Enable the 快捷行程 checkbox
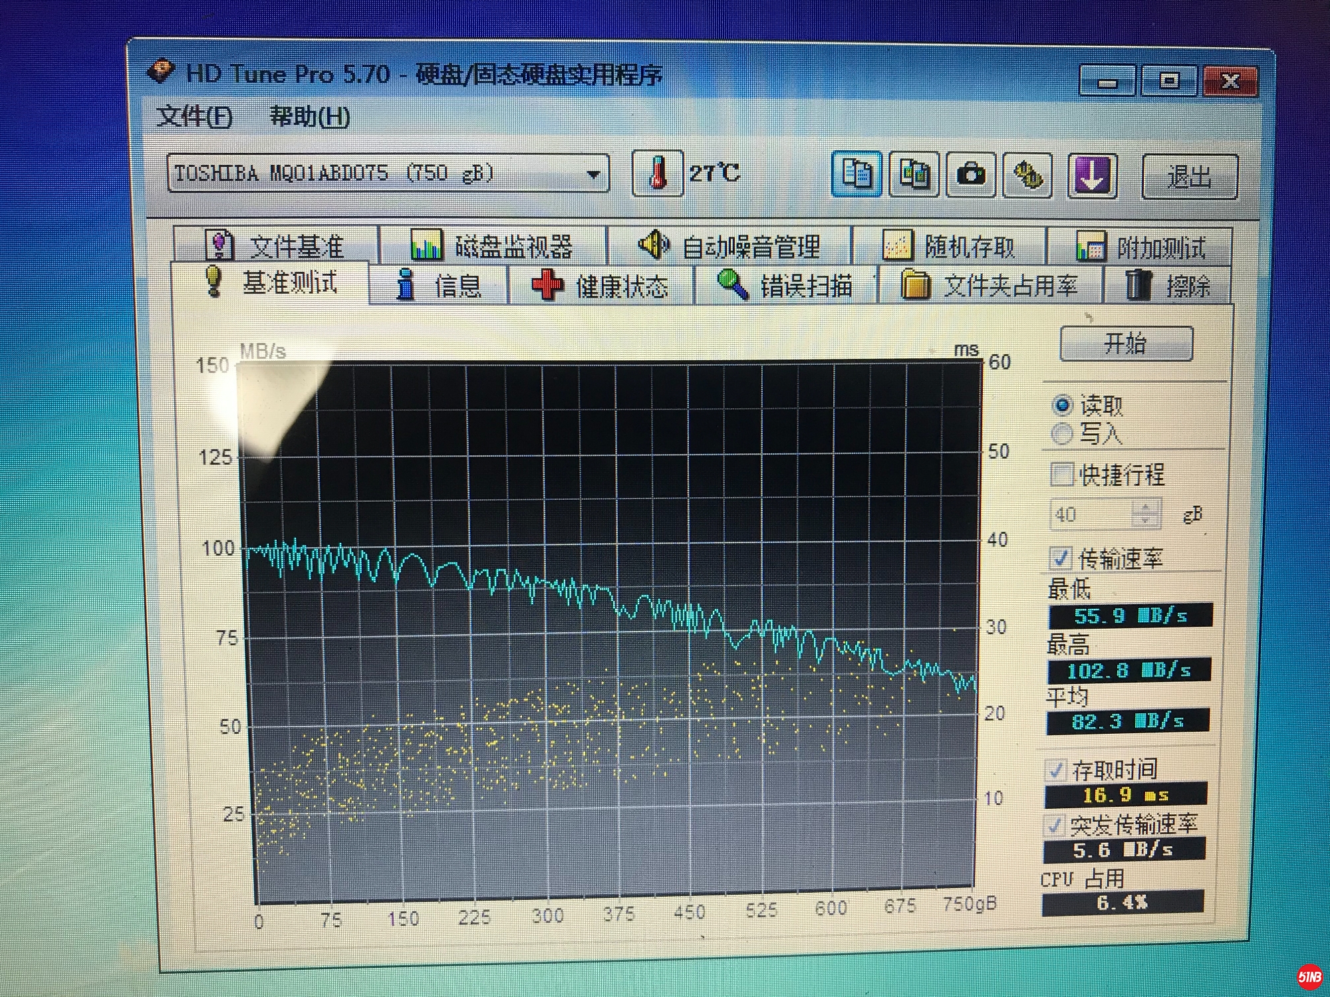Screen dimensions: 1330x997 point(1062,475)
